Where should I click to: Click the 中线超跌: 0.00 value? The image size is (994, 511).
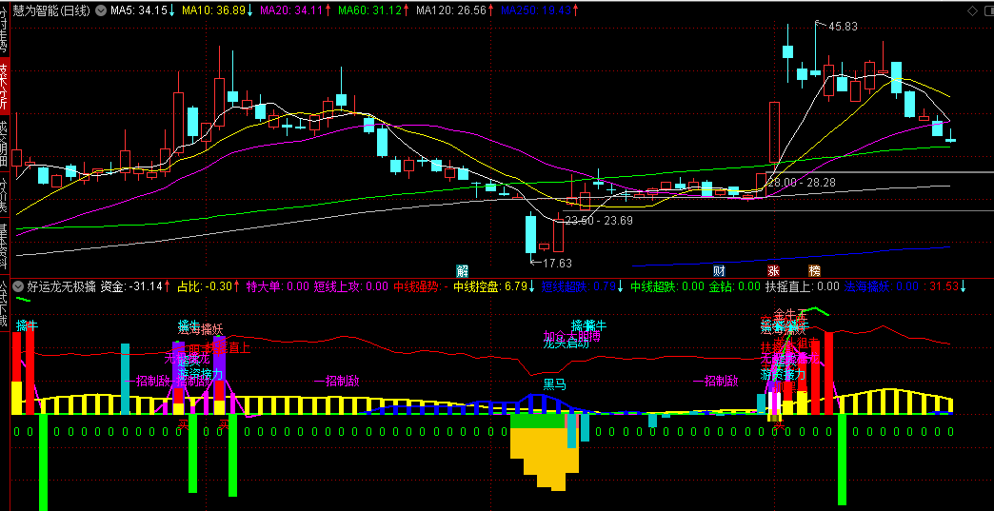click(666, 286)
